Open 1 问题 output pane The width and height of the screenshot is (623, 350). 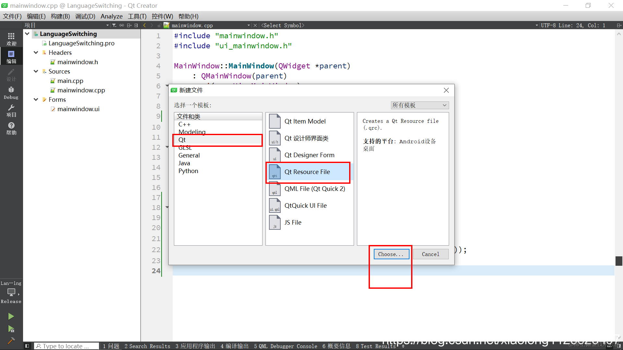point(111,346)
